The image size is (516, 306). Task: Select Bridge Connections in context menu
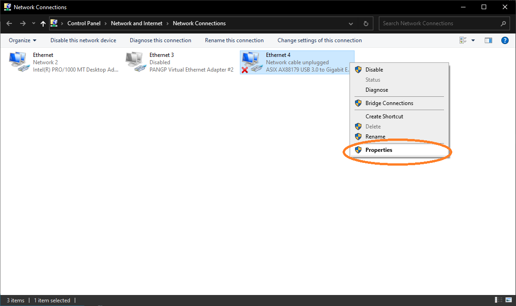(x=389, y=103)
